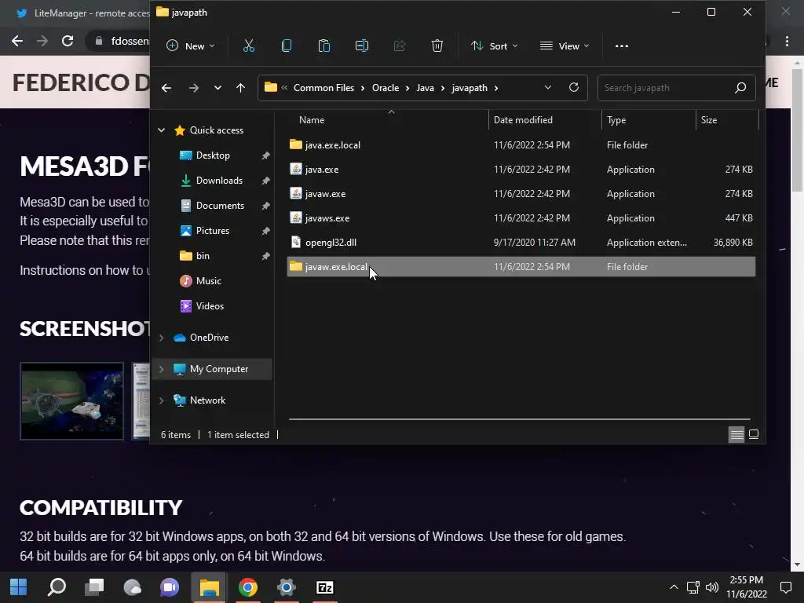This screenshot has width=804, height=603.
Task: Refresh the javapath folder view
Action: 574,87
